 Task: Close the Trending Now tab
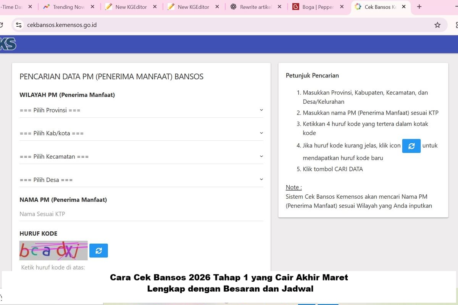(x=93, y=7)
